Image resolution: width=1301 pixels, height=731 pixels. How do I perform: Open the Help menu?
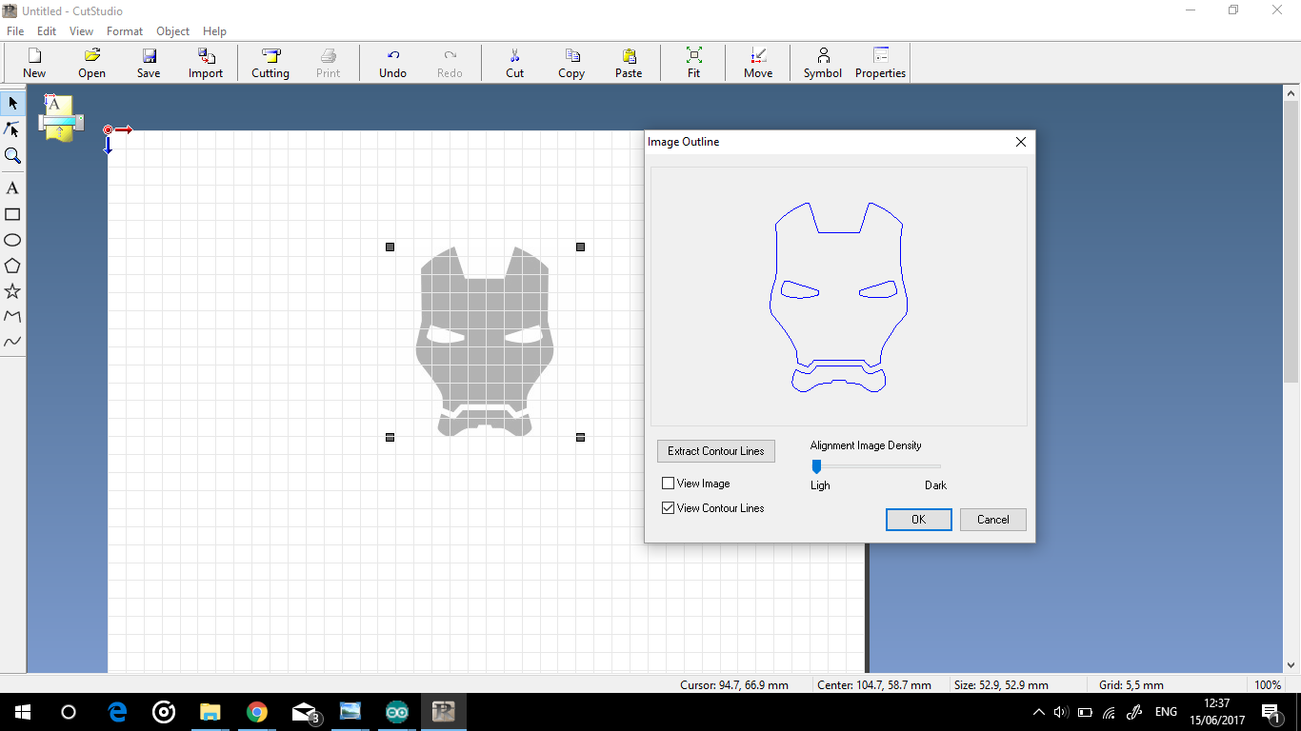[215, 31]
